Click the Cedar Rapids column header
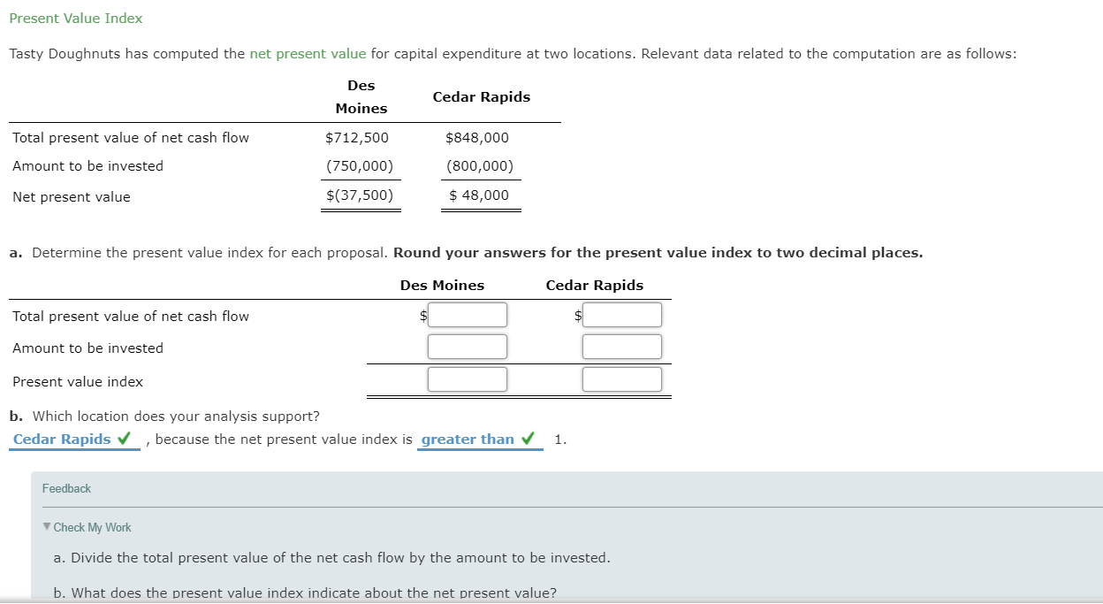The image size is (1103, 604). tap(594, 285)
